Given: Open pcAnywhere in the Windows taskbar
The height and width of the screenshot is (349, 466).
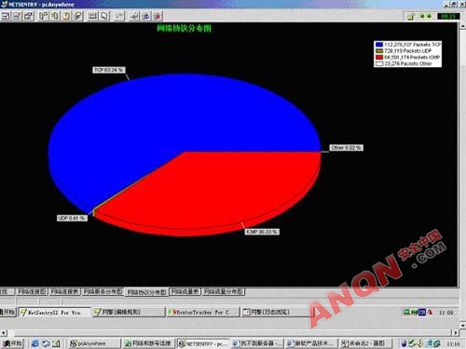Looking at the screenshot, I should click(94, 343).
